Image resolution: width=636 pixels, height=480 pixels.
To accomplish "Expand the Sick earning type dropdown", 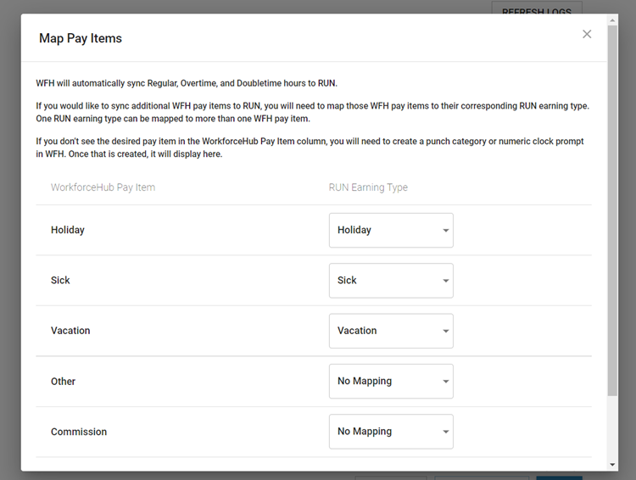I will click(x=391, y=281).
